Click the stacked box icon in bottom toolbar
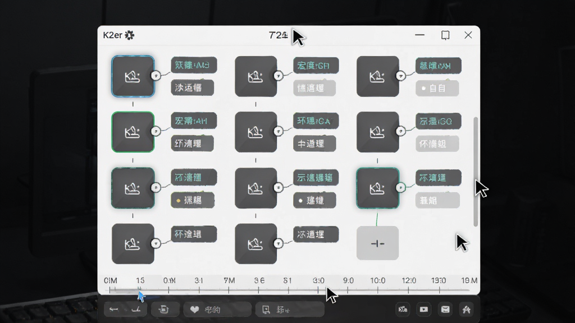The width and height of the screenshot is (575, 323). point(163,310)
